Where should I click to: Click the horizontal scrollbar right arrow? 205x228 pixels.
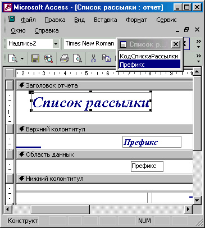click(x=188, y=209)
